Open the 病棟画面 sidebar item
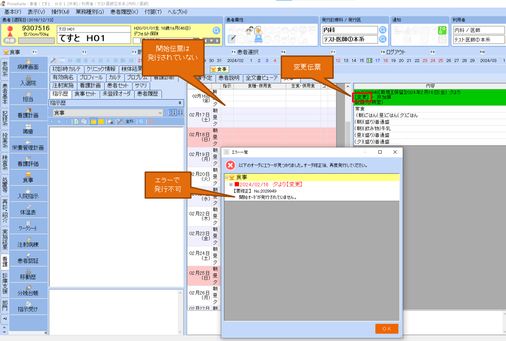 click(28, 65)
